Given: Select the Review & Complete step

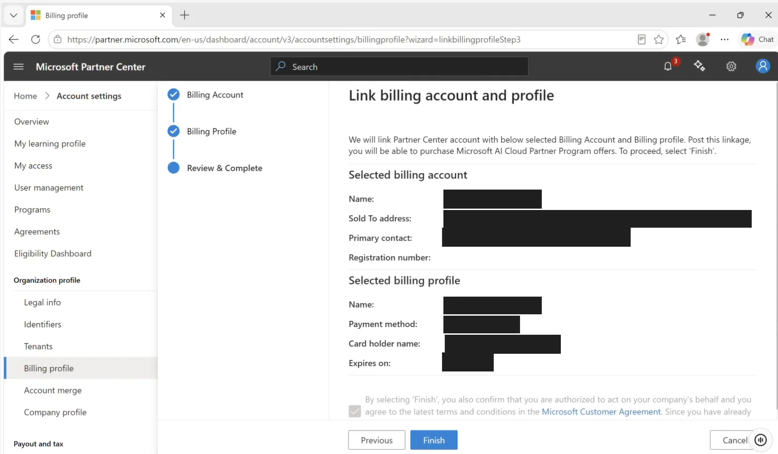Looking at the screenshot, I should pyautogui.click(x=215, y=168).
